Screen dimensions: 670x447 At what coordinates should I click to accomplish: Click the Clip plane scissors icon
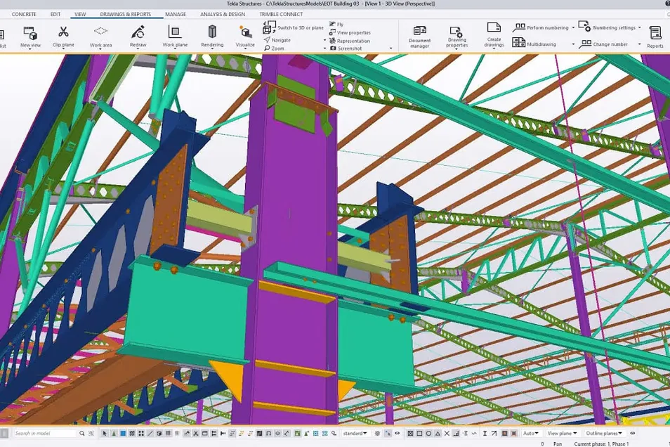pyautogui.click(x=63, y=32)
